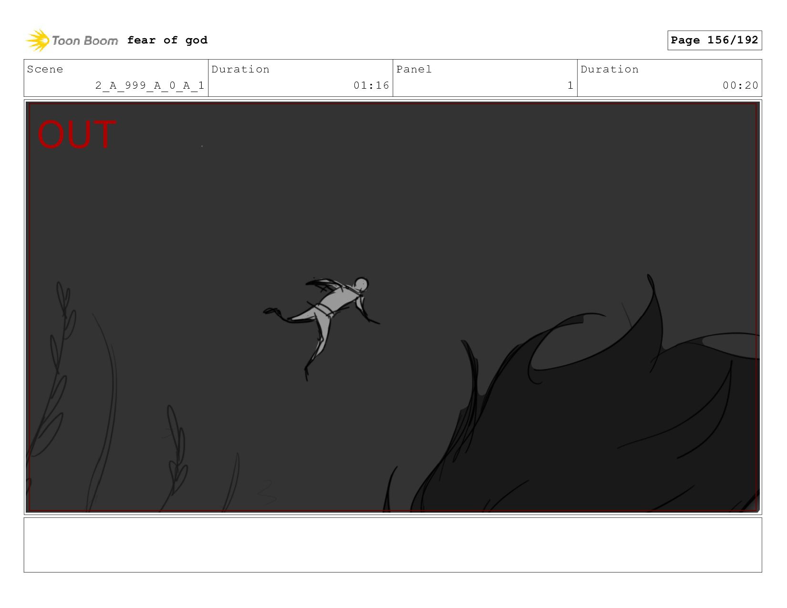The image size is (787, 608).
Task: Click the empty notes box below the panel
Action: point(393,545)
